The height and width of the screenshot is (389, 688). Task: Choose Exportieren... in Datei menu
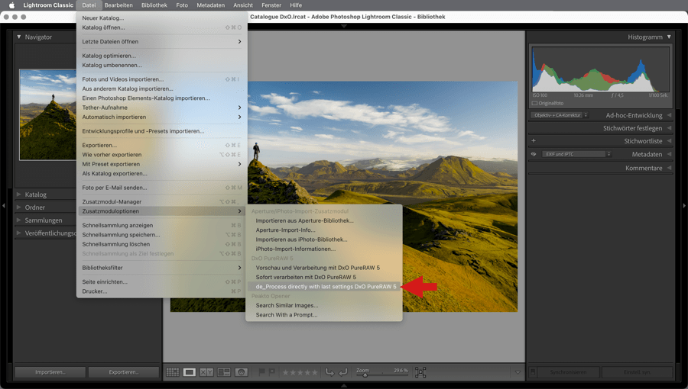click(x=161, y=145)
